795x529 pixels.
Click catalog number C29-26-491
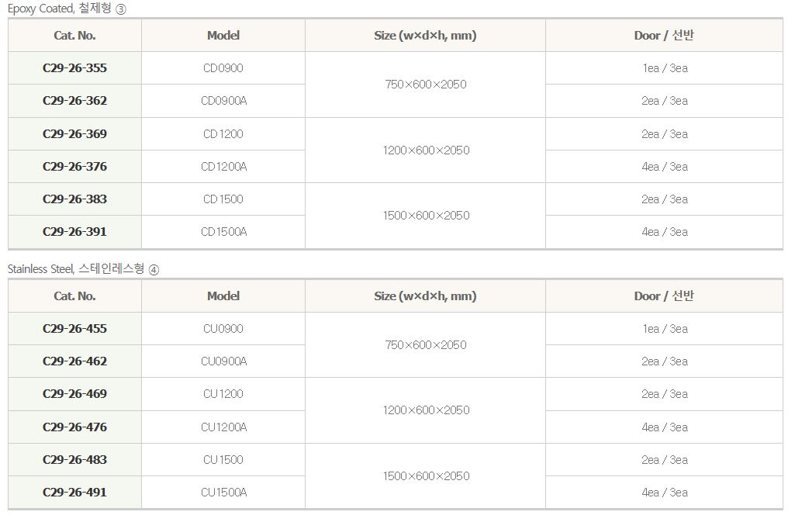(x=74, y=493)
